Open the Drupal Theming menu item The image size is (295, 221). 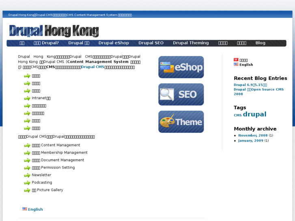click(191, 43)
